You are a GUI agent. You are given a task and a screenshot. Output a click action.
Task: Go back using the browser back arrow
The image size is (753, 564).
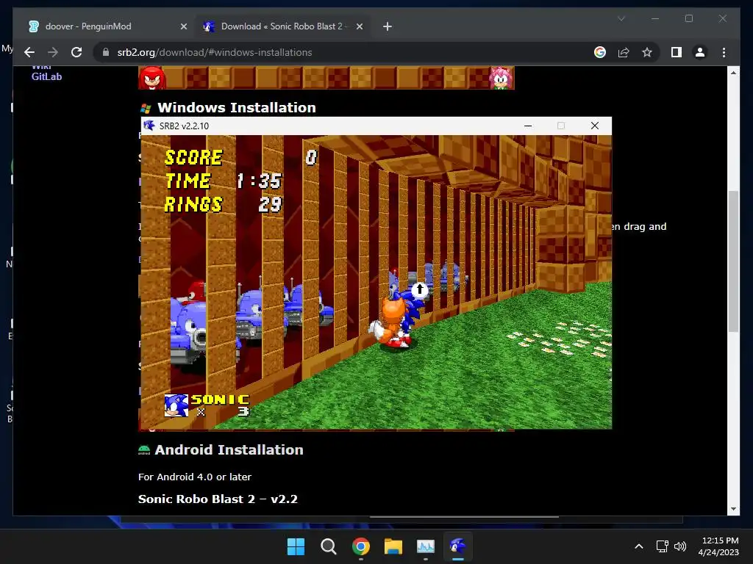[x=29, y=52]
